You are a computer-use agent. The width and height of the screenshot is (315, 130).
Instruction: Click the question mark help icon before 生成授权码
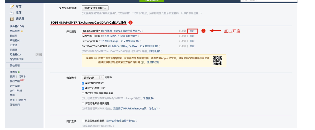click(142, 62)
